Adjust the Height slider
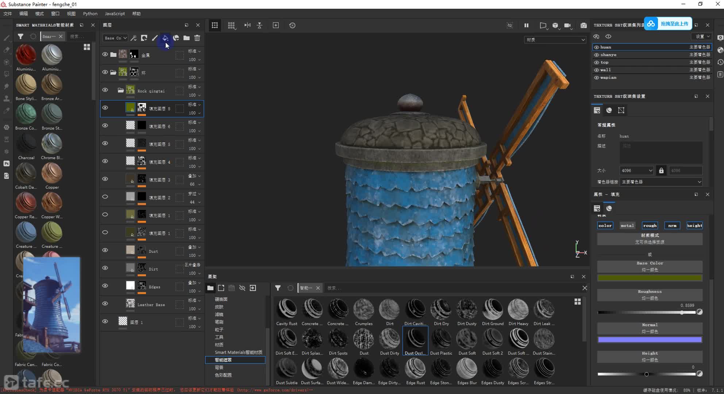Image resolution: width=724 pixels, height=394 pixels. click(646, 374)
